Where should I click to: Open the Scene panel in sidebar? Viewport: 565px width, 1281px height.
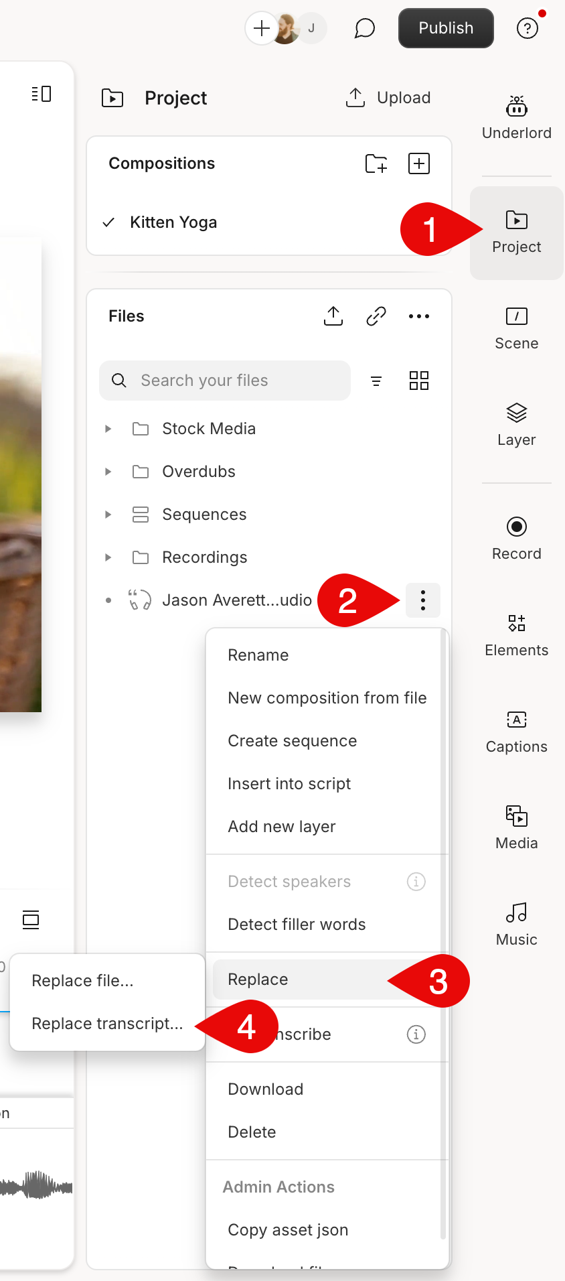pos(516,328)
